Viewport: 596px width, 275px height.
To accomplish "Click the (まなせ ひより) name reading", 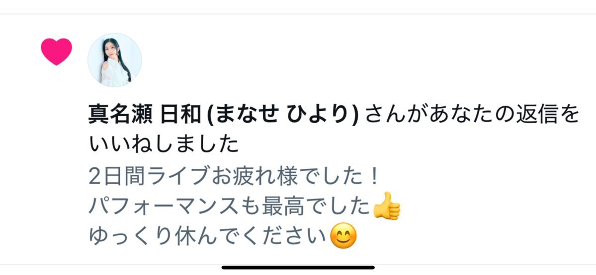I will [283, 114].
